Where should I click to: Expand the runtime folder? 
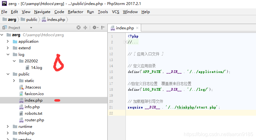click(x=8, y=127)
